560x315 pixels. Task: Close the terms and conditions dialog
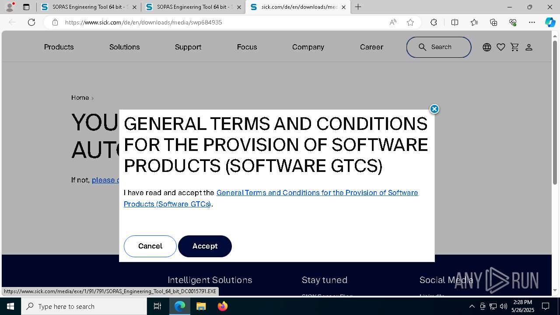coord(434,109)
